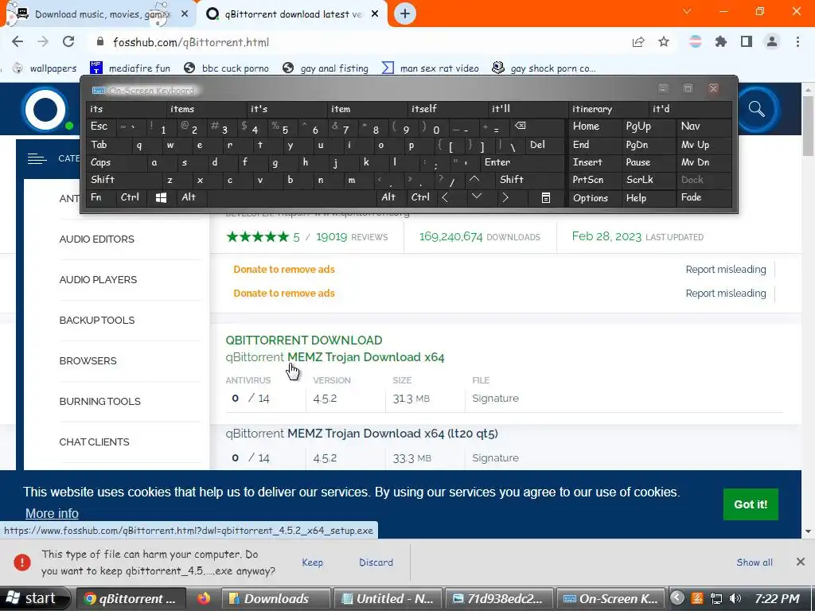Click the context menu key on On-Screen Keyboard
Screen dimensions: 815x611
(546, 197)
